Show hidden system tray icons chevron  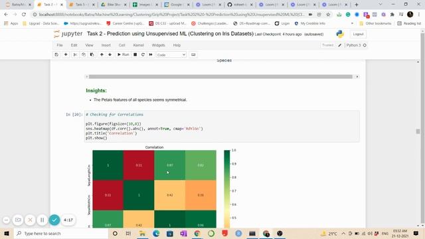point(343,233)
